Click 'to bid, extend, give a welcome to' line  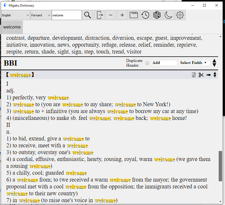pos(48,139)
